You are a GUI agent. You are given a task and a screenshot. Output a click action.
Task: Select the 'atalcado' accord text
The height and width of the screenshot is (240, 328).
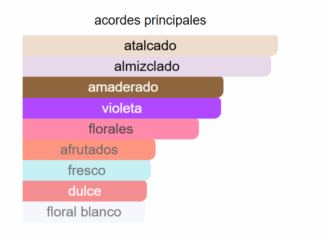click(150, 46)
